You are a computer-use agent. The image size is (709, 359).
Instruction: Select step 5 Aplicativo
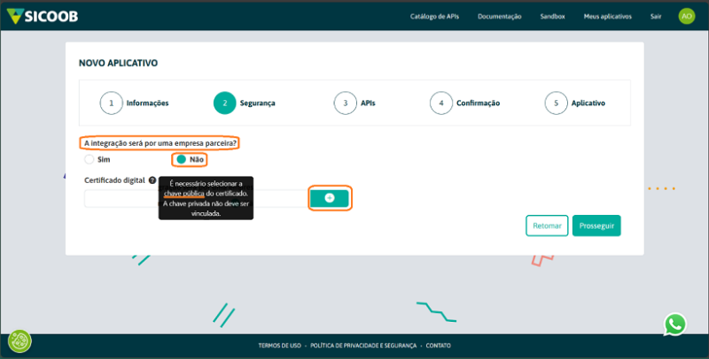574,103
